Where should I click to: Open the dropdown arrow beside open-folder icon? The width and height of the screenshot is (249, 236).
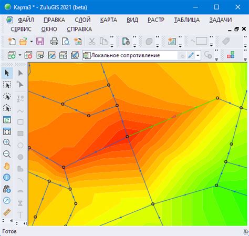tap(32, 42)
